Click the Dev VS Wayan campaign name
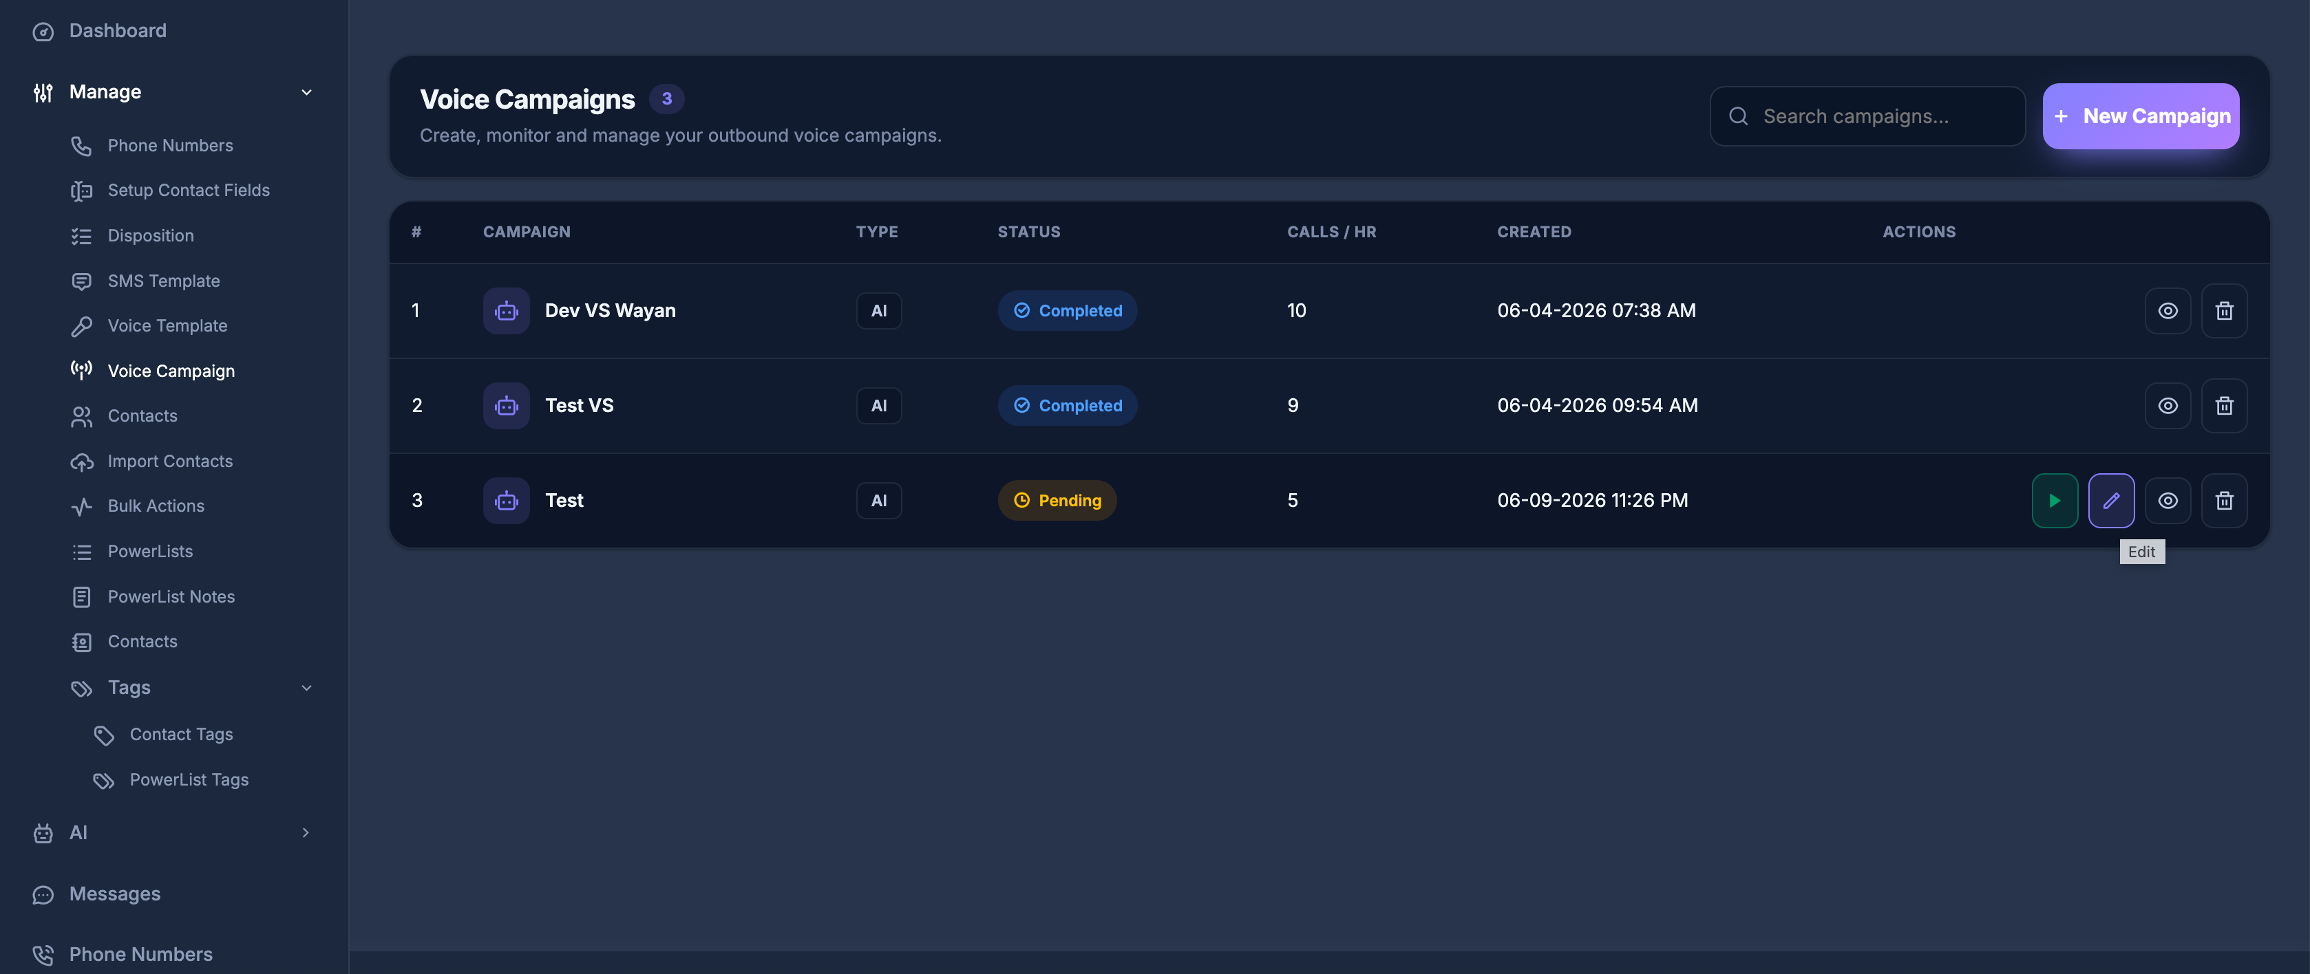 pos(611,310)
